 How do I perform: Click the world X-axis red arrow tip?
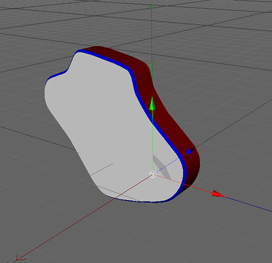(19, 258)
